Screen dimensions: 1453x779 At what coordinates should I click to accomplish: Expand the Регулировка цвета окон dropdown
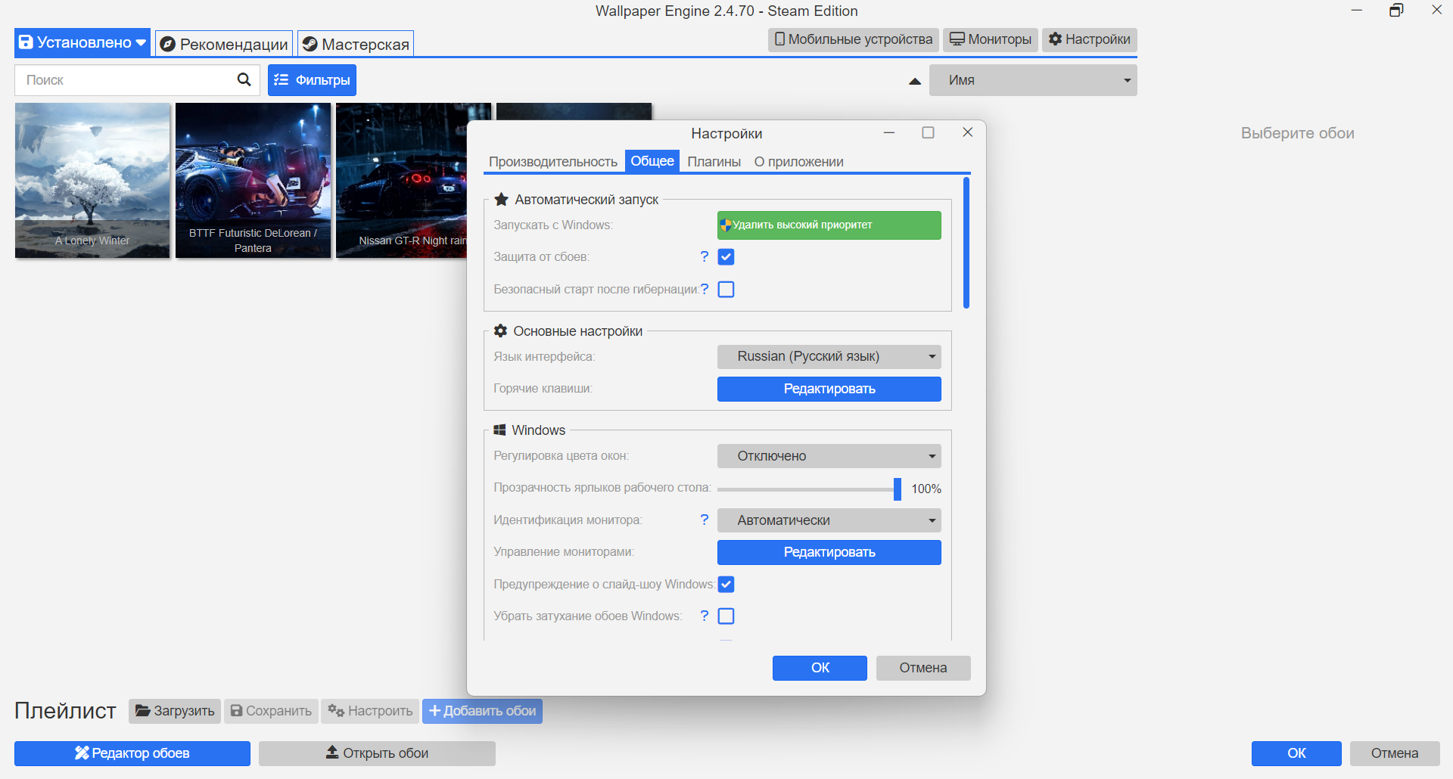click(829, 456)
